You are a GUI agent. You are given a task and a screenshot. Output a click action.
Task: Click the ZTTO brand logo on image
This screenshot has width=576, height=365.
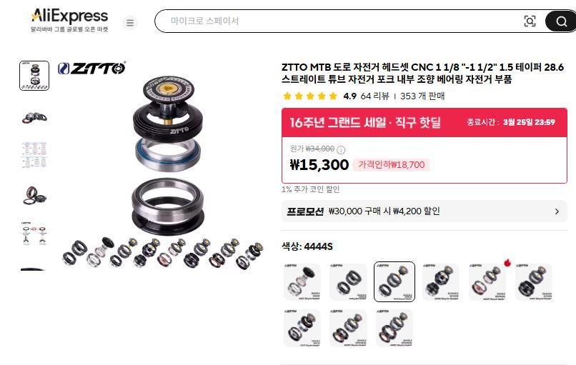coord(92,68)
